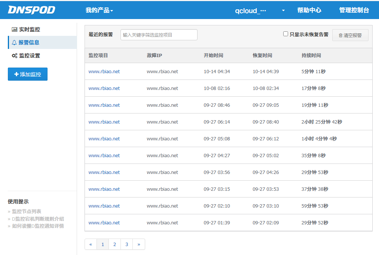
Task: Click the gears icon for 监控设置
Action: coord(15,56)
